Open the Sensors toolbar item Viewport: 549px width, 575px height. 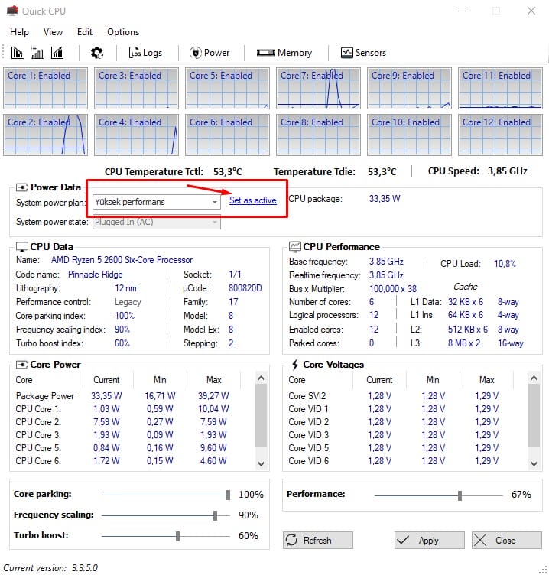[363, 53]
